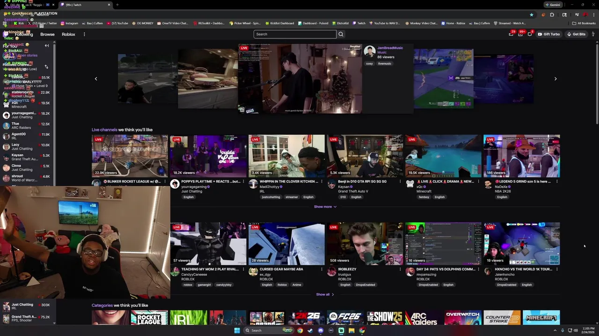Viewport: 599px width, 336px height.
Task: Open options dots on POPPYS PLAYTIME stream card
Action: pos(243,182)
